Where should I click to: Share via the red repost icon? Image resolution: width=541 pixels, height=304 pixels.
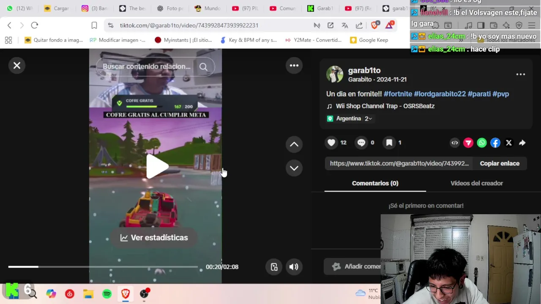pyautogui.click(x=468, y=143)
